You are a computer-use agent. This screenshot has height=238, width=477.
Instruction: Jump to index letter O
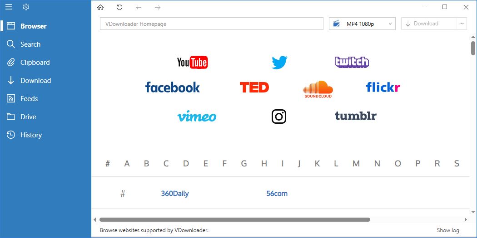tap(398, 164)
